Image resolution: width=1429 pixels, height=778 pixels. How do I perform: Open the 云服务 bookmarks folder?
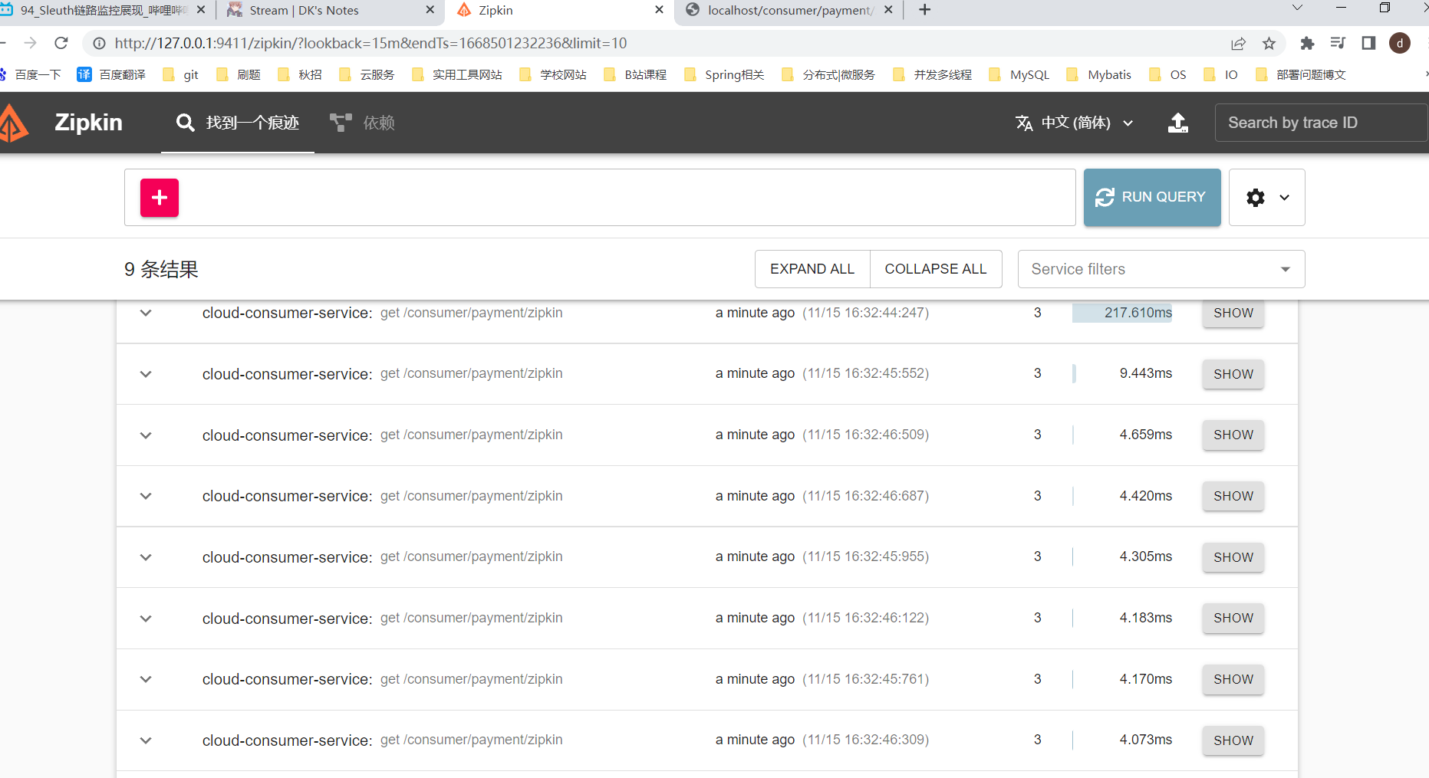[x=367, y=74]
